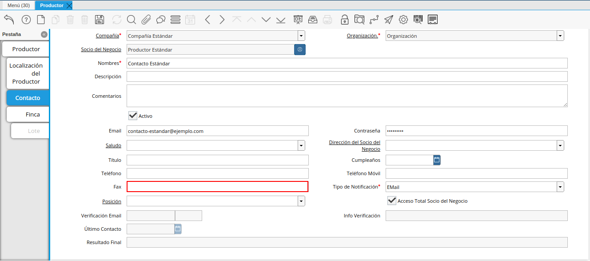Open chat using the speech bubbles icon
The image size is (590, 261).
pyautogui.click(x=161, y=20)
